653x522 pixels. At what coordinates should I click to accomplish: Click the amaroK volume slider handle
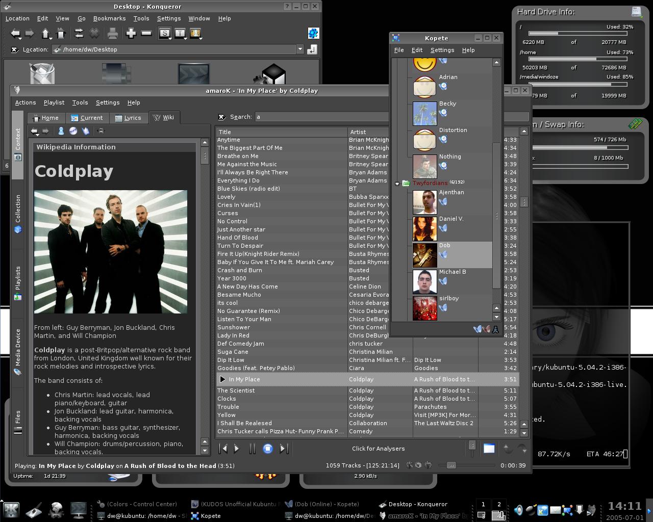point(472,446)
